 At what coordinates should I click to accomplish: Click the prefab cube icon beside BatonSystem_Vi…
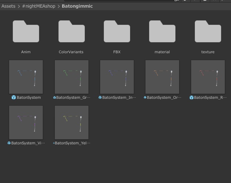(x=9, y=143)
